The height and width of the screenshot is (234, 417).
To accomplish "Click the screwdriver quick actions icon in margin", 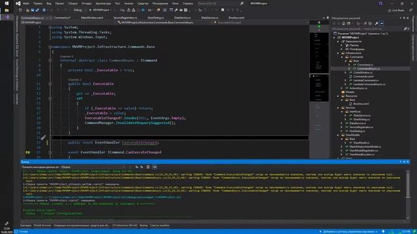I will [x=43, y=137].
